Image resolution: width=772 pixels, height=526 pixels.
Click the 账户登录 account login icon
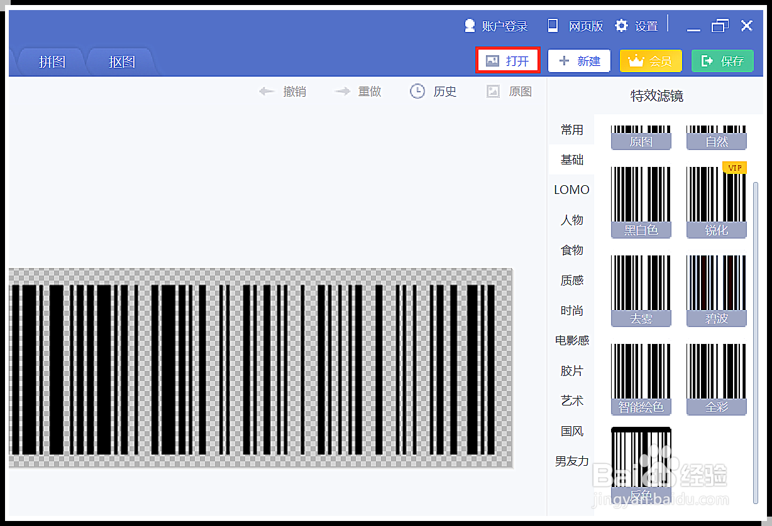(x=470, y=26)
